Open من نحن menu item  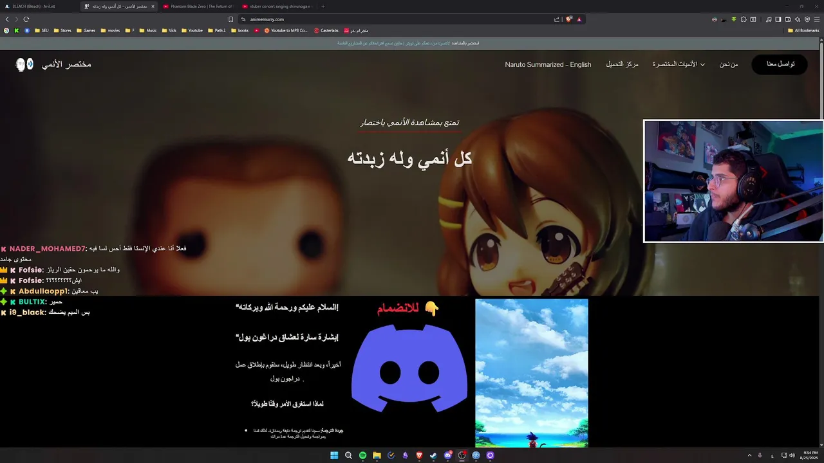pyautogui.click(x=729, y=64)
